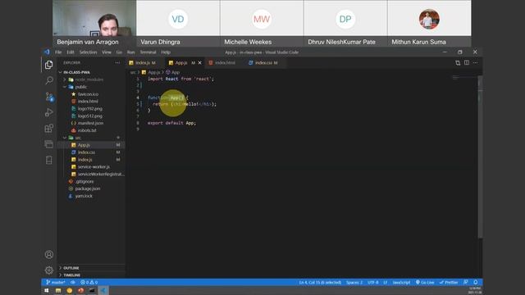Open notifications bell in status bar
Viewport: 525px width, 295px height.
point(476,282)
